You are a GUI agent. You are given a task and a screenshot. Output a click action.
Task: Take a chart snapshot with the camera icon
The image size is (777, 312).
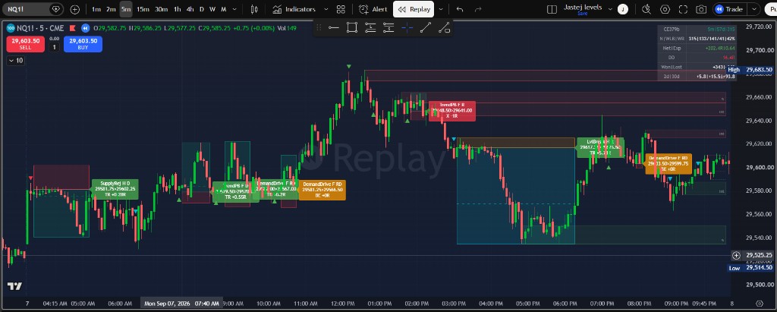(x=700, y=9)
